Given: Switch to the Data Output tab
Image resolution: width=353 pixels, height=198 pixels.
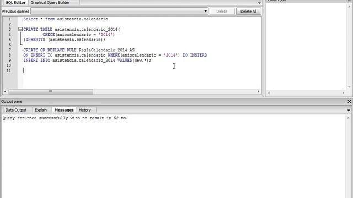Looking at the screenshot, I should click(16, 110).
